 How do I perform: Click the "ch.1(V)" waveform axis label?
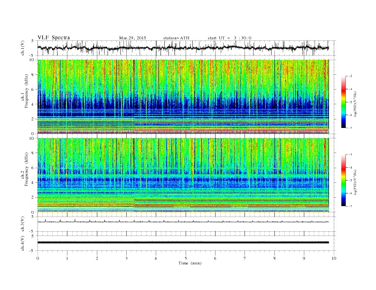click(23, 48)
